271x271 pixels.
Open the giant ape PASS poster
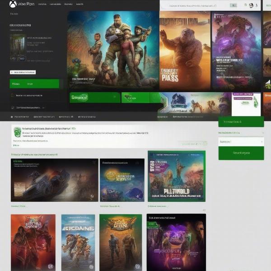coord(185,51)
